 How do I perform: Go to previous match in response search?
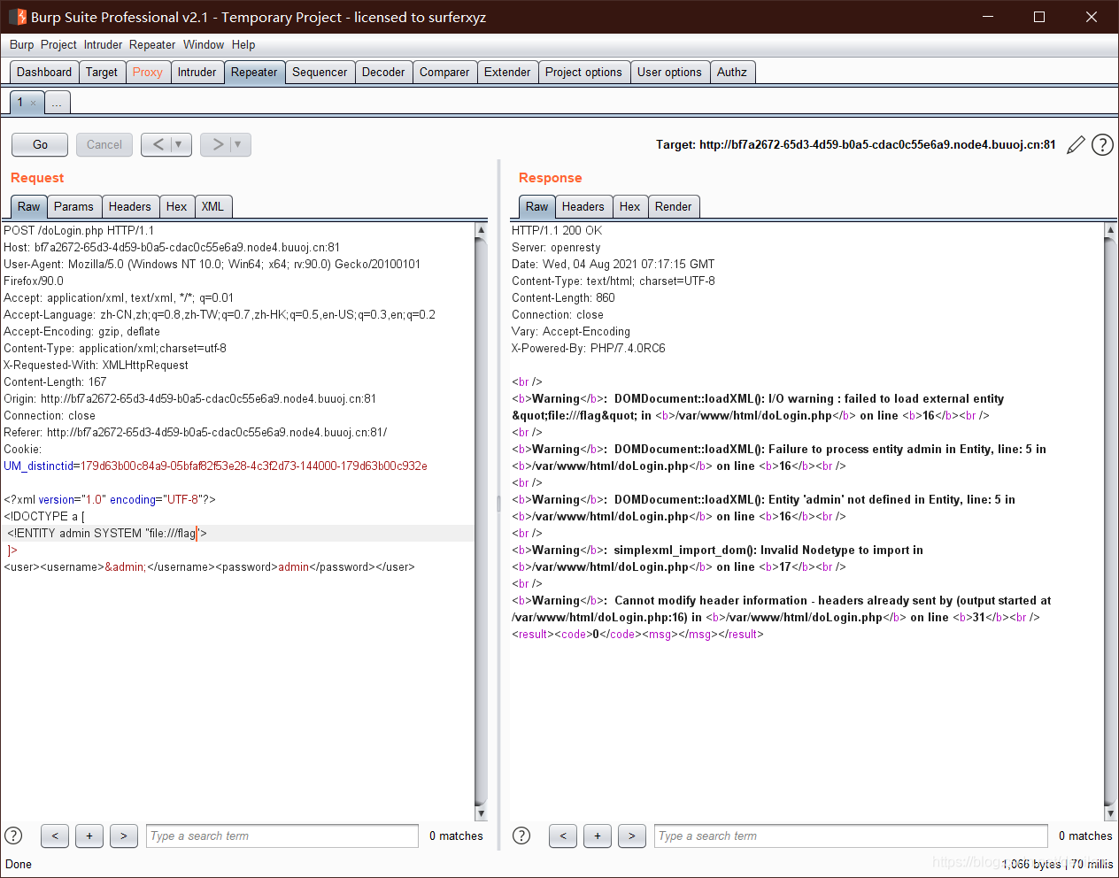(563, 836)
